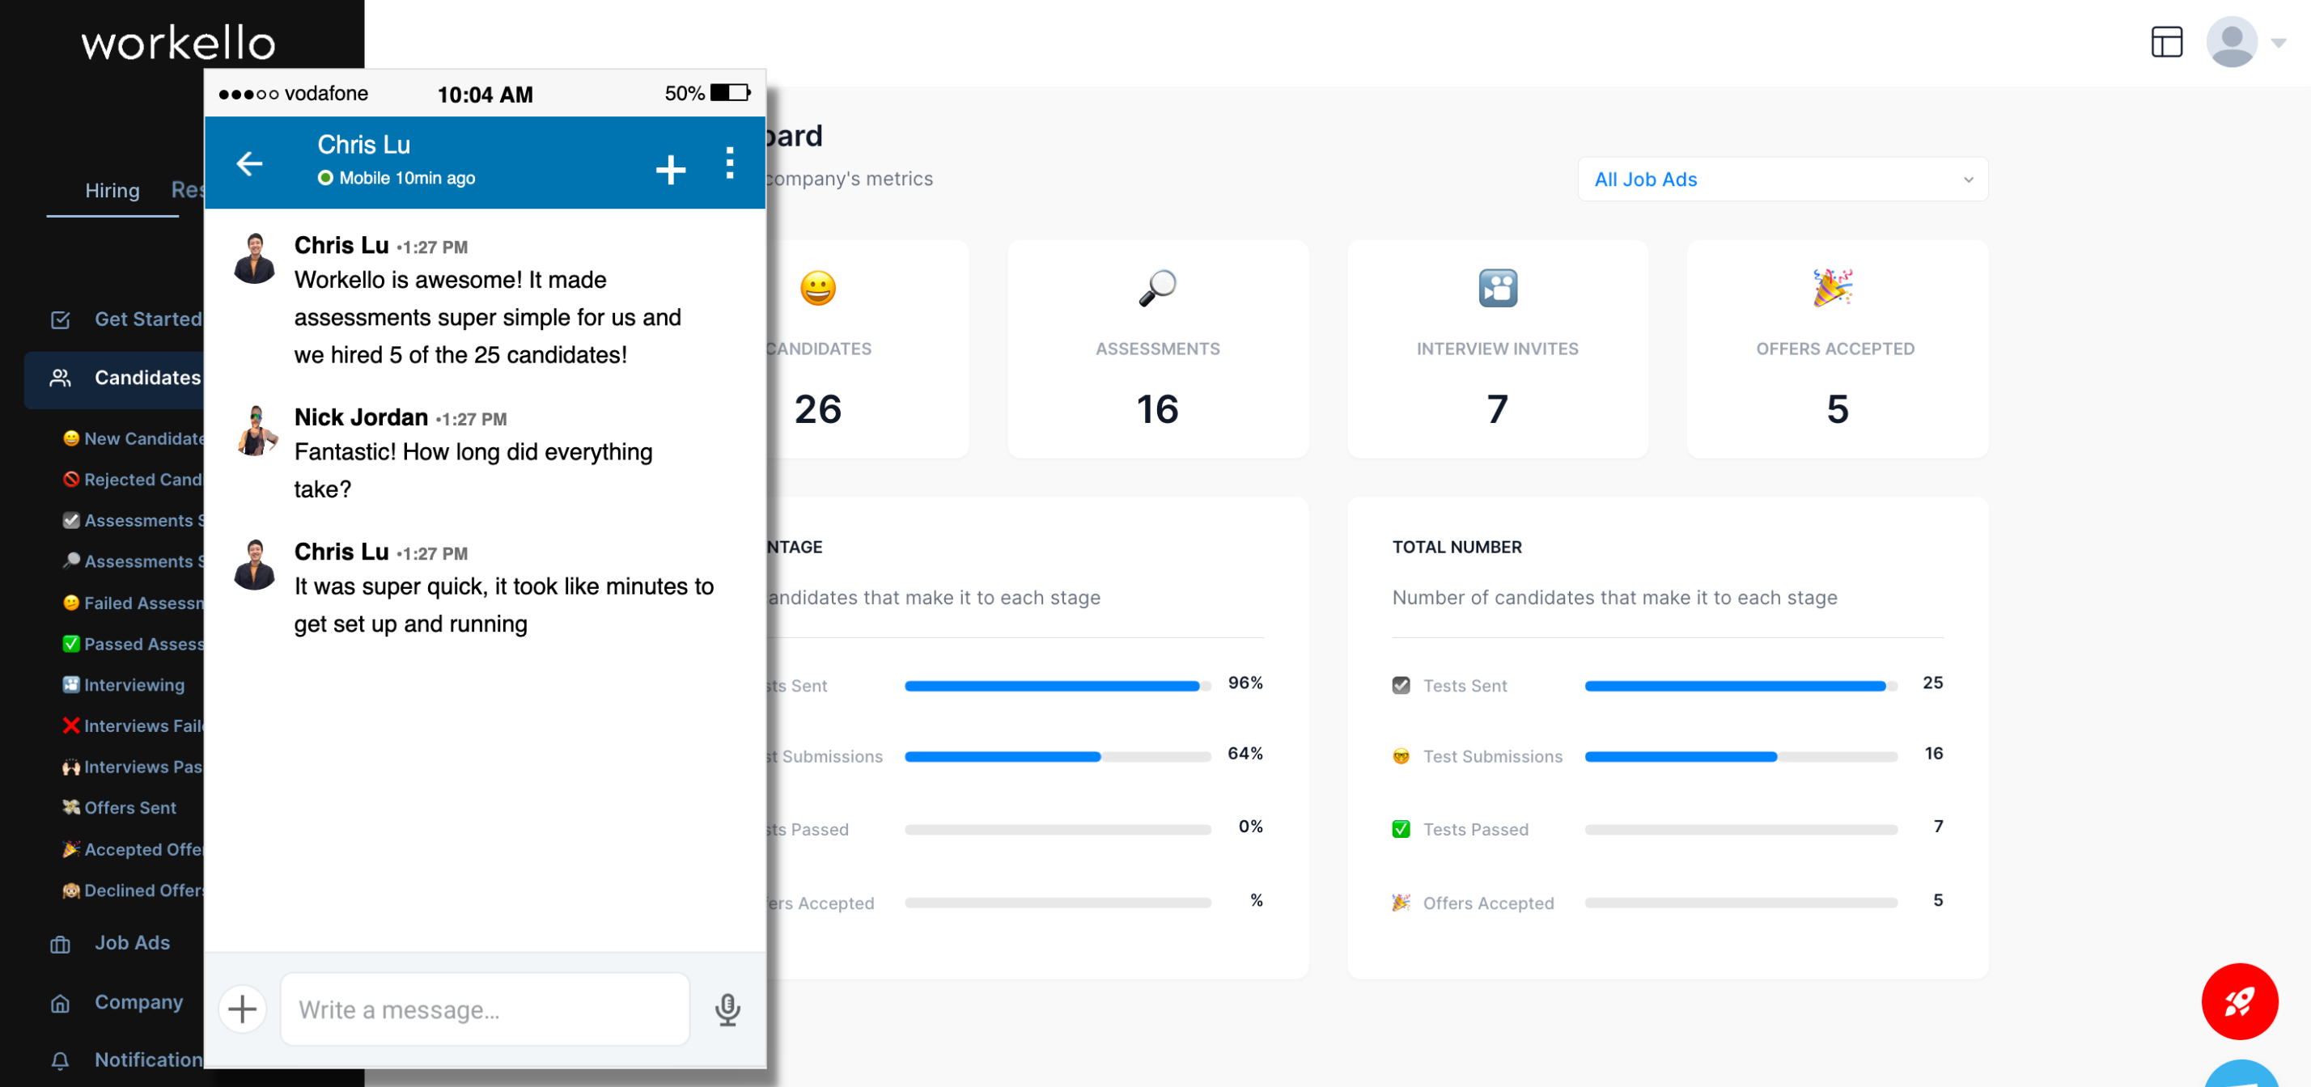The height and width of the screenshot is (1087, 2311).
Task: Click the Interview Invites count 7
Action: coord(1497,409)
